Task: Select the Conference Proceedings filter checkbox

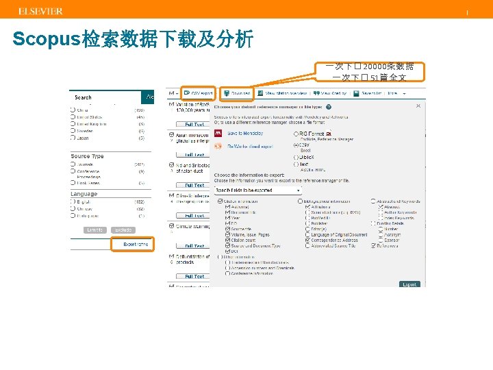Action: point(73,171)
